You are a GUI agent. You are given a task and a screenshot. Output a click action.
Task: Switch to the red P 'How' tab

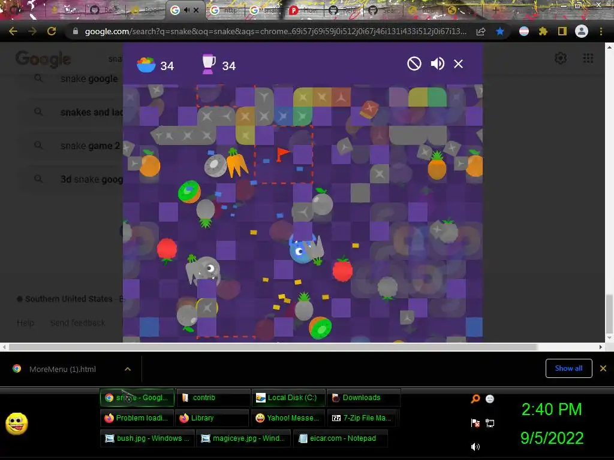[x=304, y=10]
